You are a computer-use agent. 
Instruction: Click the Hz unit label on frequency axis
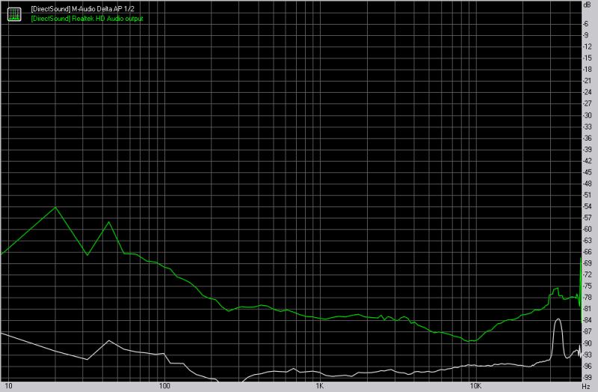(587, 387)
